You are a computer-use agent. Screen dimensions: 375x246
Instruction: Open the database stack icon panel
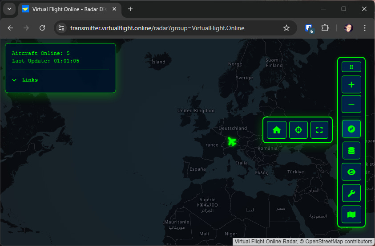[351, 150]
